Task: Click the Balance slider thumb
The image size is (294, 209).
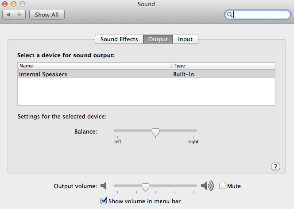Action: tap(155, 133)
